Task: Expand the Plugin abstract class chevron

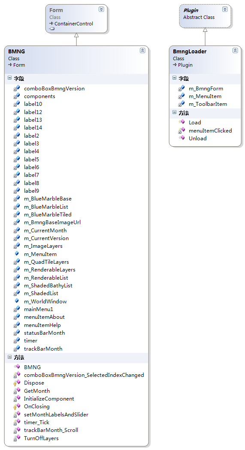Action: 225,9
